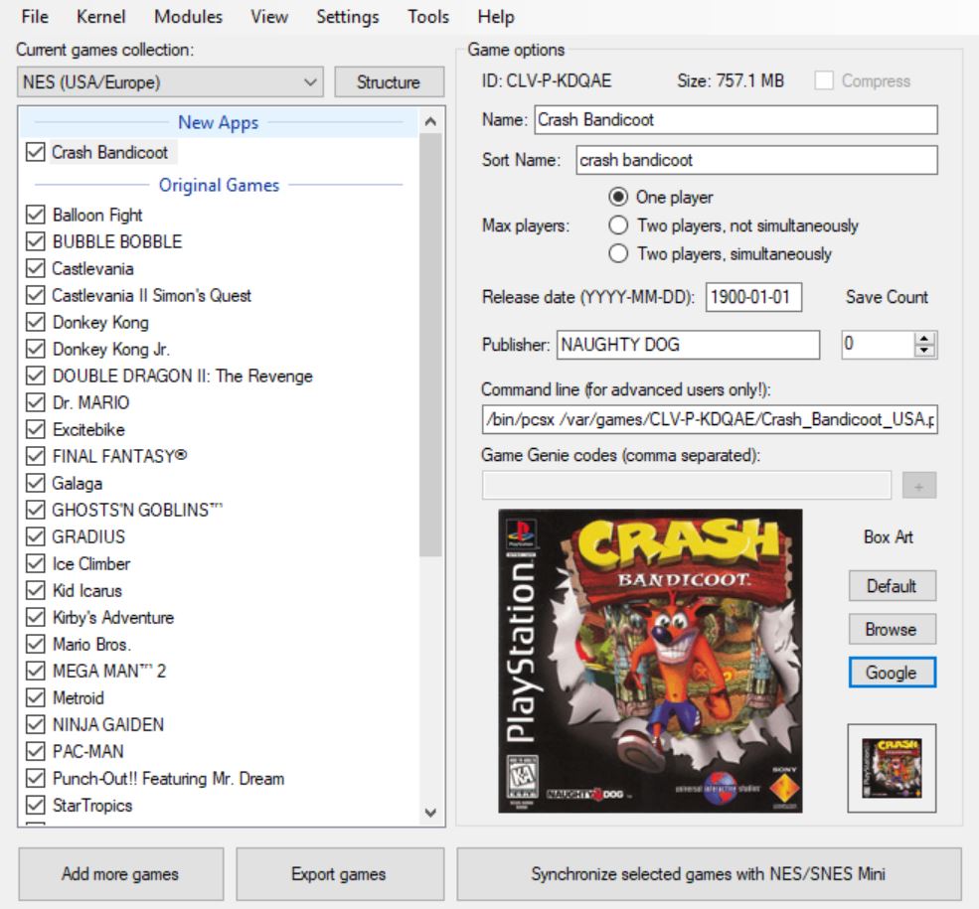Deselect Donkey Kong Jr. checkbox
Viewport: 979px width, 909px height.
coord(36,349)
